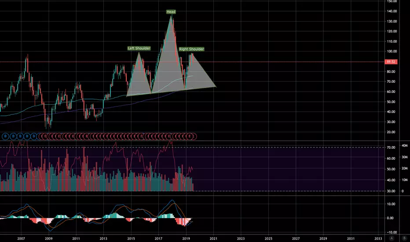This screenshot has height=242, width=410.
Task: Click 2007 on the time axis
Action: 21,238
